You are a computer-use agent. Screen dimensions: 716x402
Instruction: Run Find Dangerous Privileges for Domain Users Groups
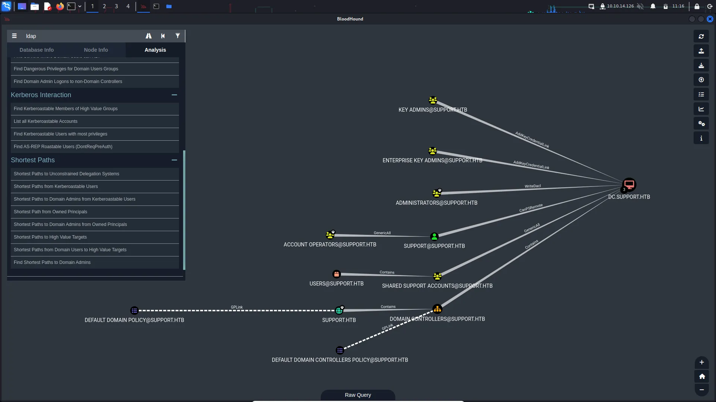coord(95,69)
